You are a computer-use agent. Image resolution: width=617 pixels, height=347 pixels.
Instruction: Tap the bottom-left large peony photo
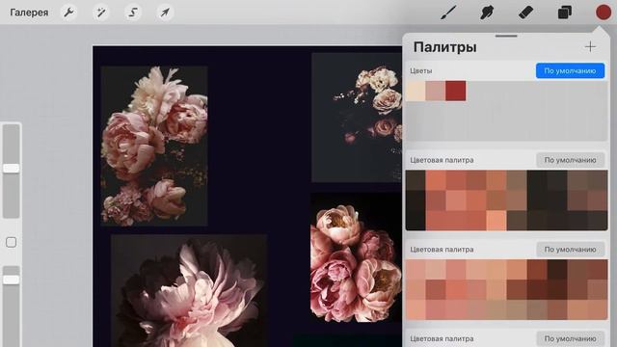[189, 291]
